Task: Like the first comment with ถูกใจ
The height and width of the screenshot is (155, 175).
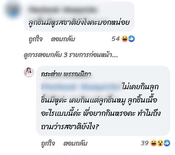Action: point(36,39)
